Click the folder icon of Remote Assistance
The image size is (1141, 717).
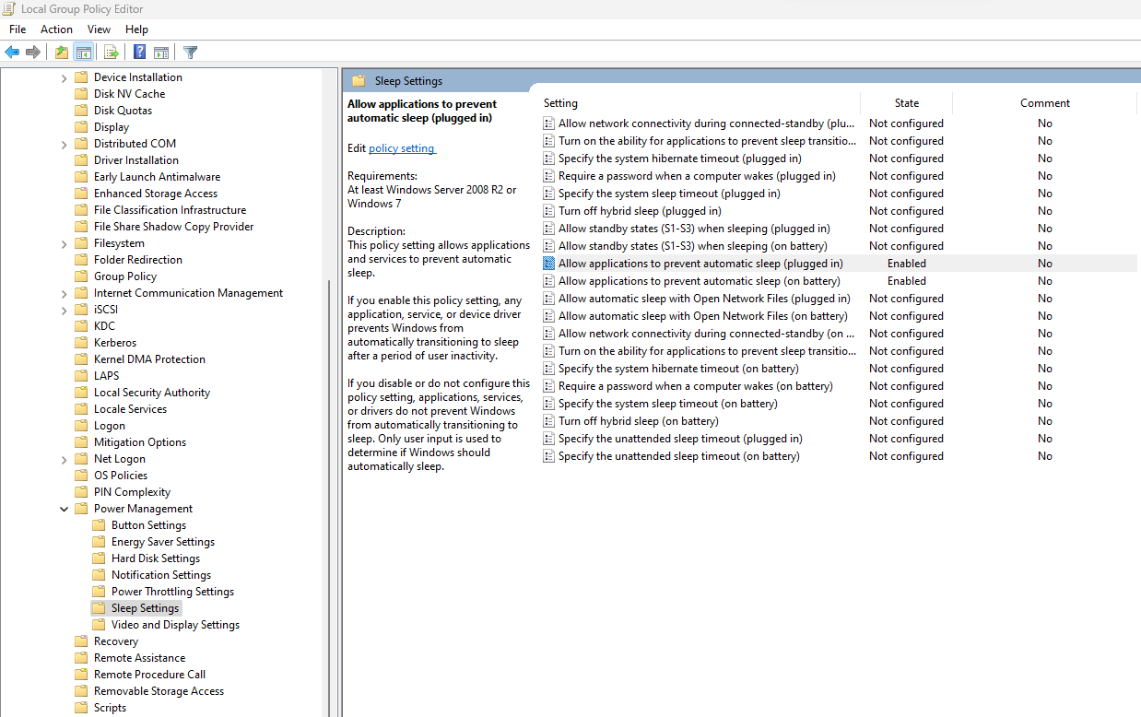click(x=81, y=658)
